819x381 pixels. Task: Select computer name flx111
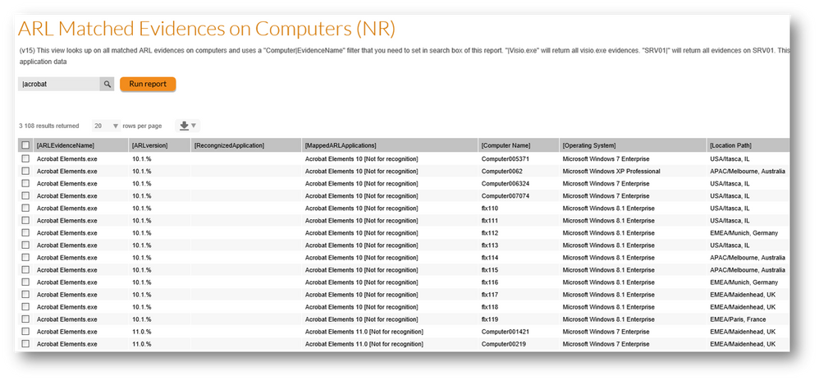point(489,221)
